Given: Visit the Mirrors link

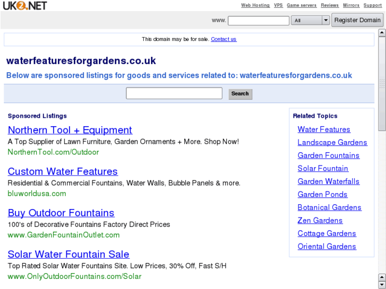Looking at the screenshot, I should (351, 5).
